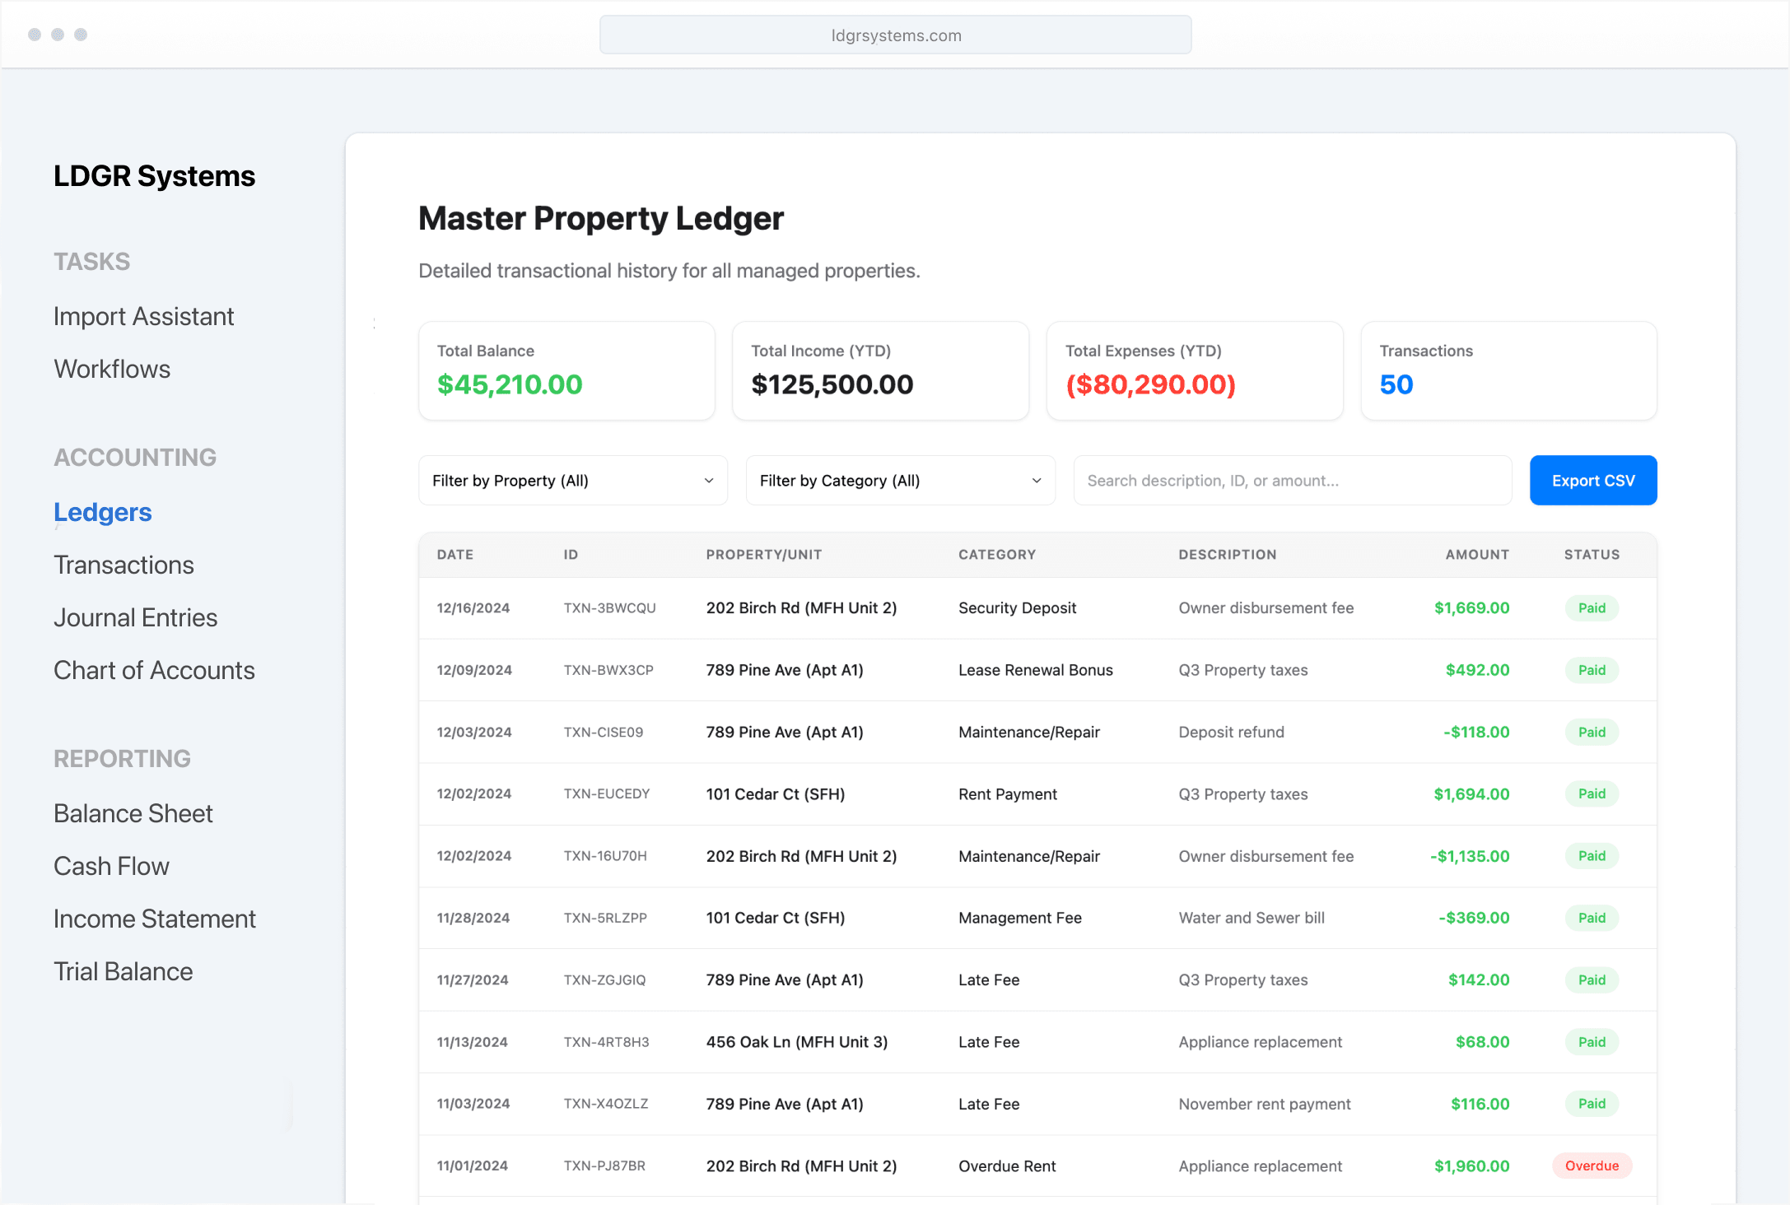Open Chart of Accounts page
This screenshot has height=1205, width=1790.
(x=154, y=670)
